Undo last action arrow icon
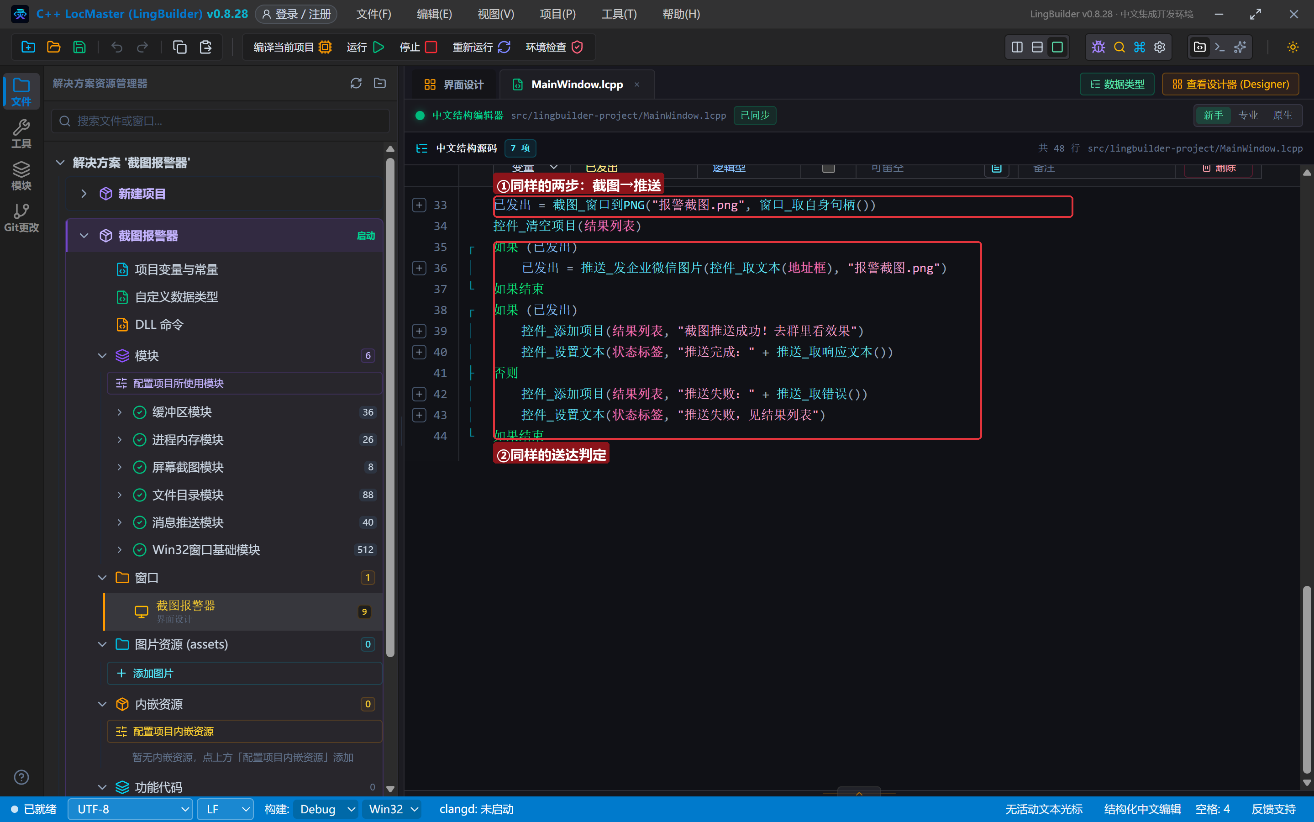This screenshot has width=1314, height=822. [116, 47]
